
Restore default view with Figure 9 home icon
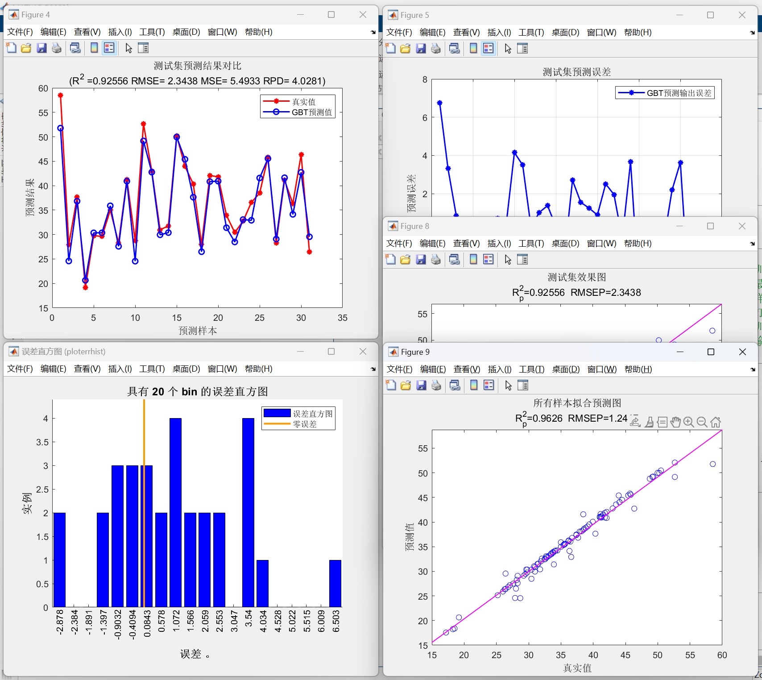tap(716, 422)
